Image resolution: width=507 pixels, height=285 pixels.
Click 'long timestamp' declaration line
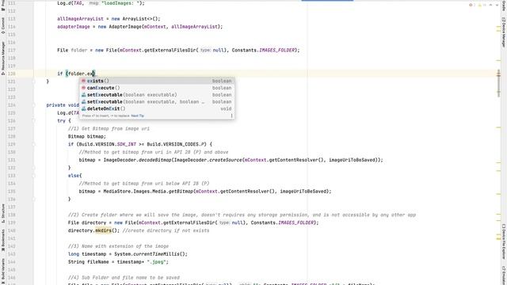pyautogui.click(x=128, y=254)
